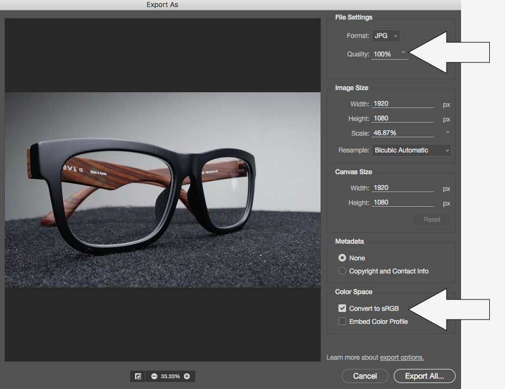This screenshot has height=389, width=505.
Task: Uncheck Convert to sRGB
Action: point(342,308)
